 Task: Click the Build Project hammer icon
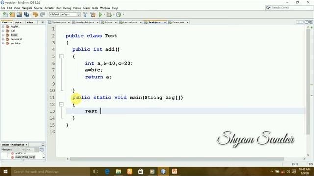point(85,14)
